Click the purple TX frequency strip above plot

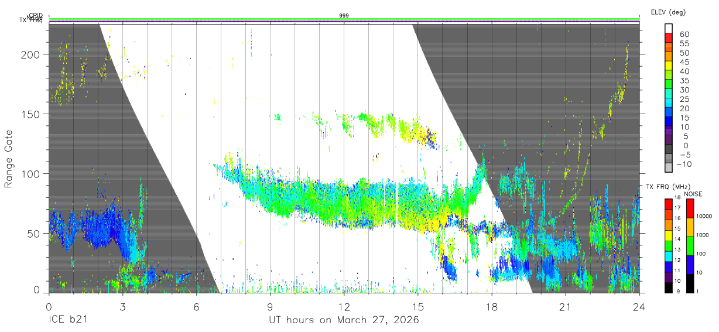tap(344, 22)
